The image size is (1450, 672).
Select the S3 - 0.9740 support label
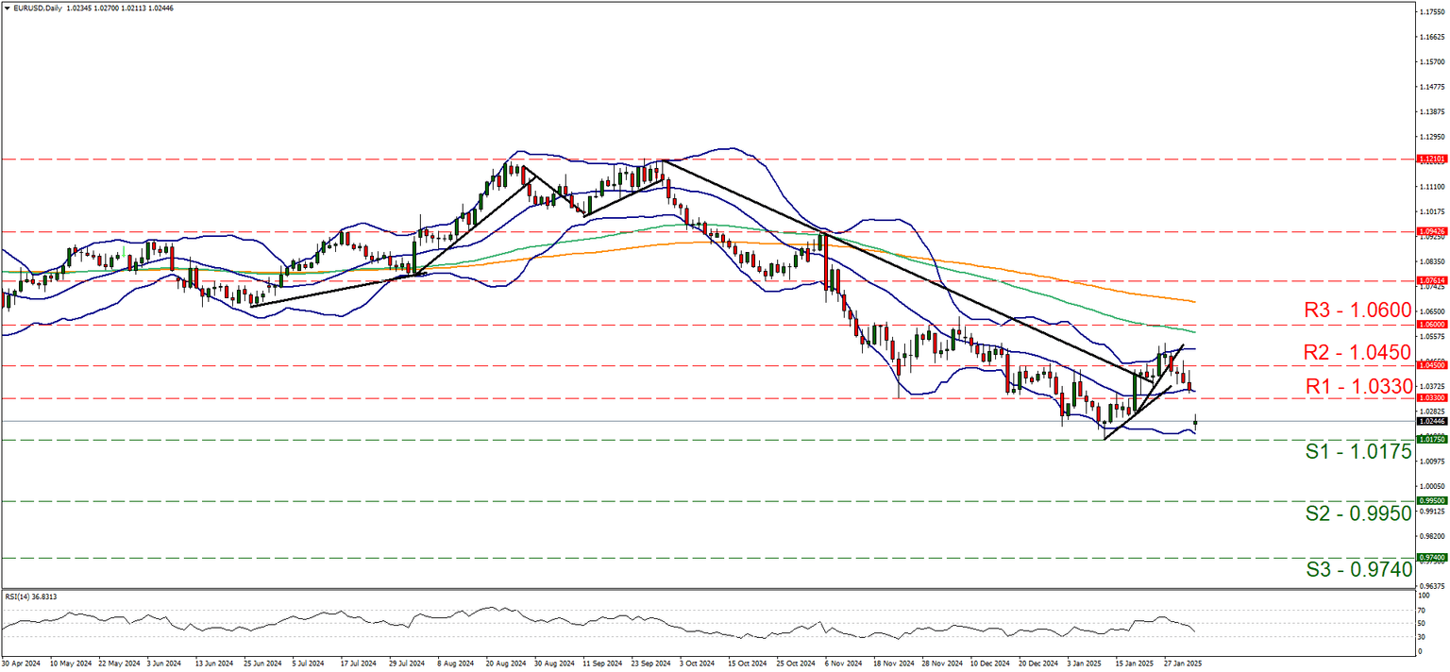pos(1359,569)
